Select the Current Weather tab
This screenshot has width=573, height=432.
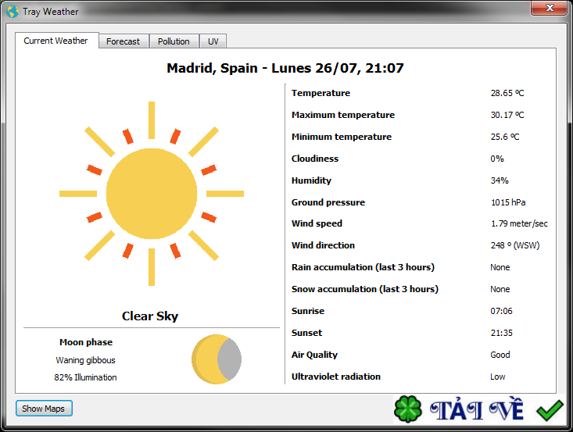pyautogui.click(x=56, y=41)
